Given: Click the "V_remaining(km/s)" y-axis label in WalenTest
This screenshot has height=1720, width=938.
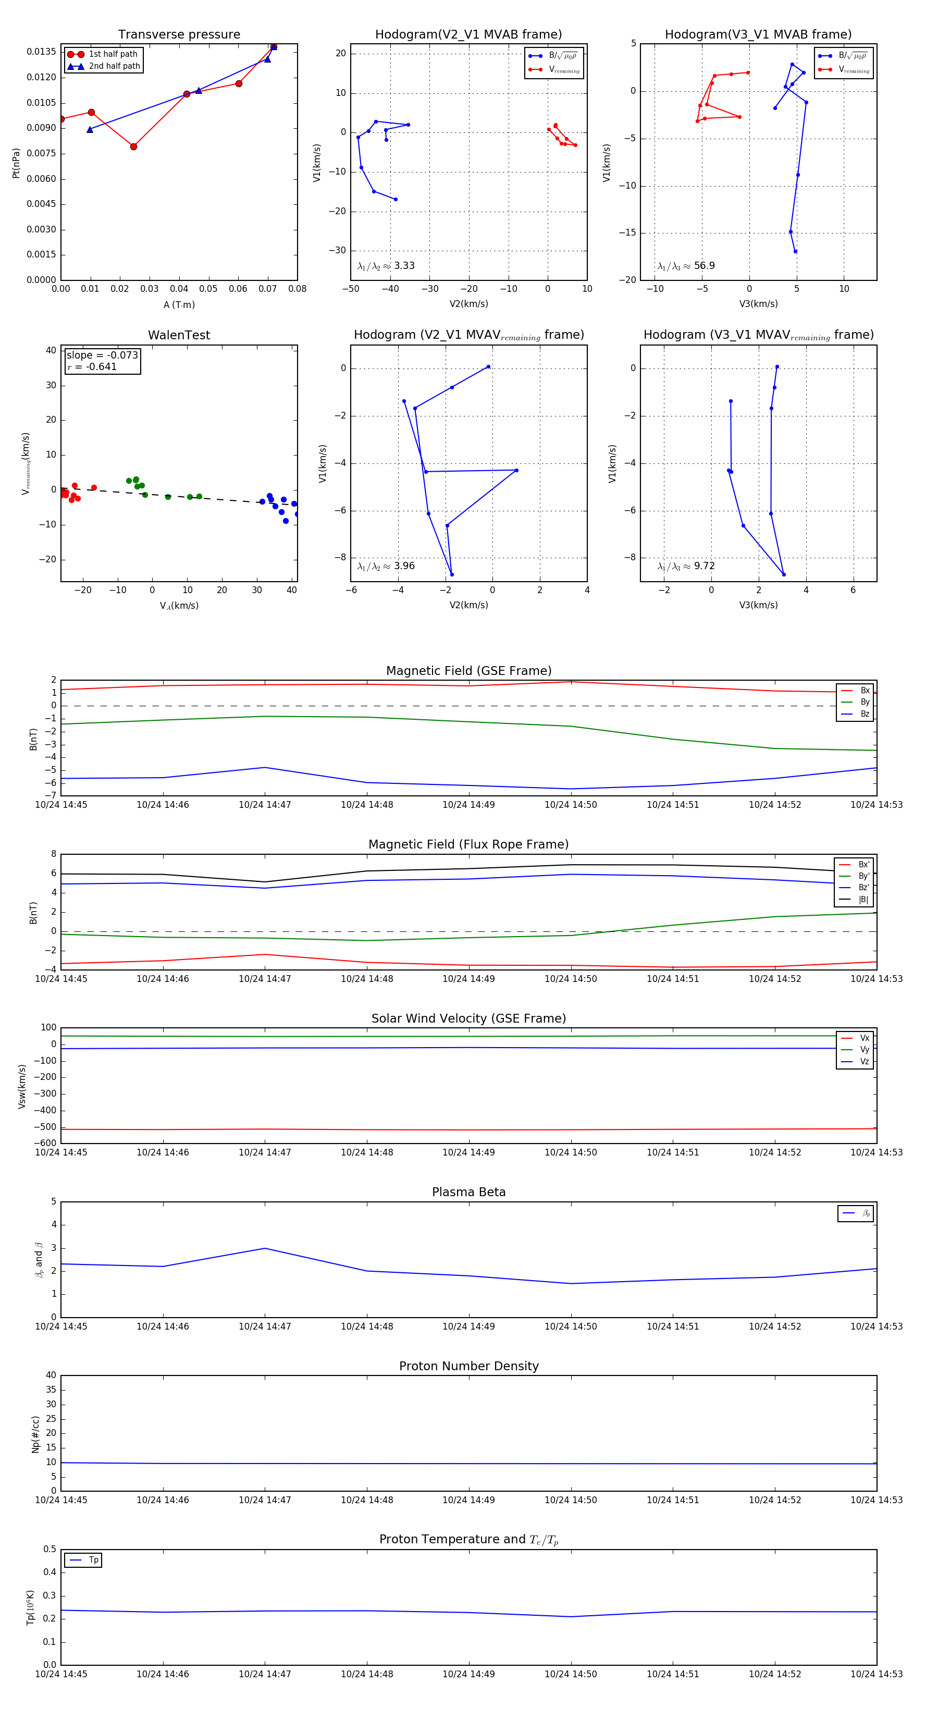Looking at the screenshot, I should click(x=26, y=463).
